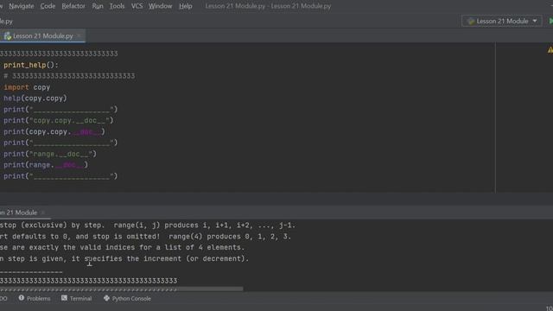
Task: Click the horizontal scrollbar in run output
Action: [x=121, y=289]
